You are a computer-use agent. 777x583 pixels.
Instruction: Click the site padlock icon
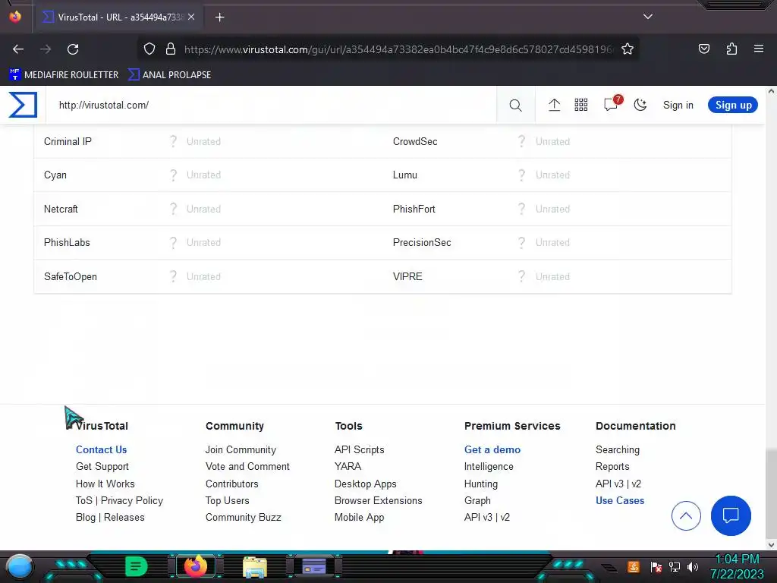tap(171, 49)
